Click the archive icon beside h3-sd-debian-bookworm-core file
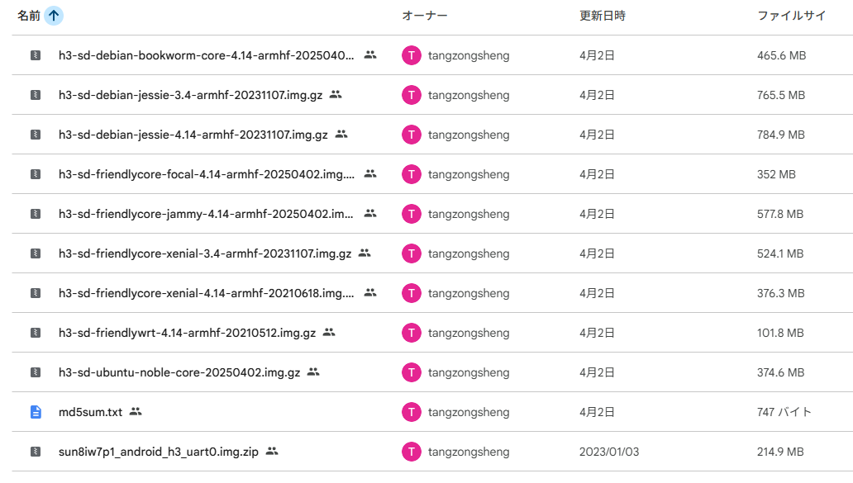This screenshot has width=853, height=483. click(36, 55)
